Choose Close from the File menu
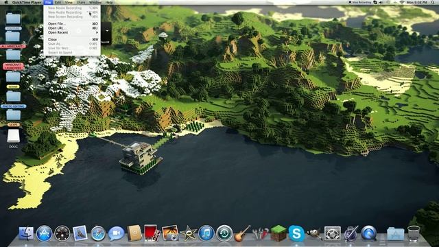439x247 pixels. pos(72,40)
